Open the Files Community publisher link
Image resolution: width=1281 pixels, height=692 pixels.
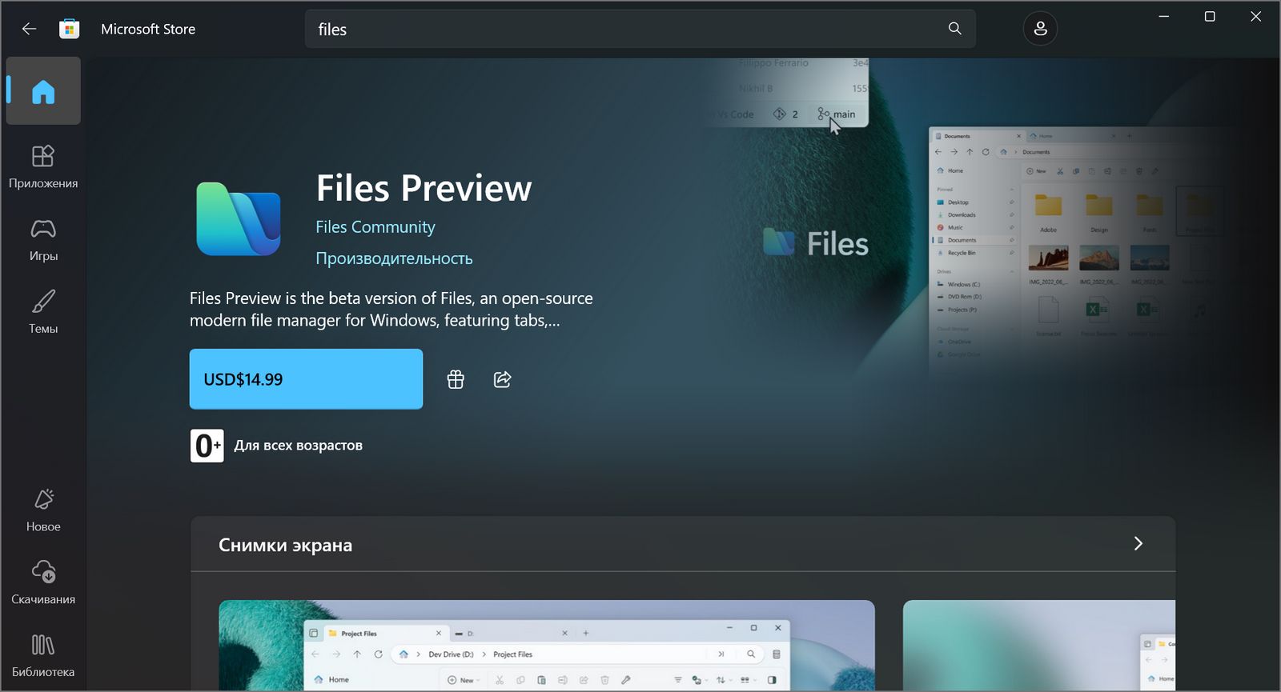point(375,227)
